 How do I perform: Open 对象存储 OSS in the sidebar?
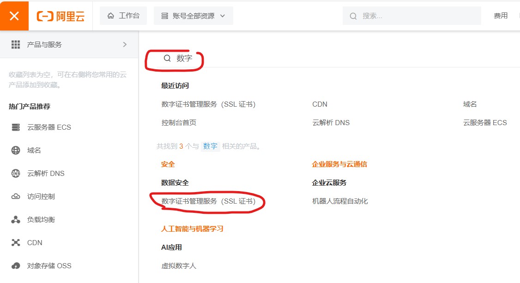click(49, 266)
